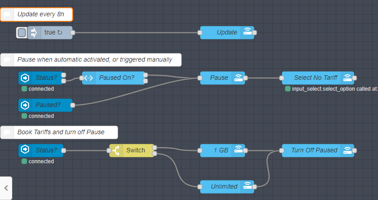
Task: Click top output port of Paused On? node
Action: coord(145,75)
